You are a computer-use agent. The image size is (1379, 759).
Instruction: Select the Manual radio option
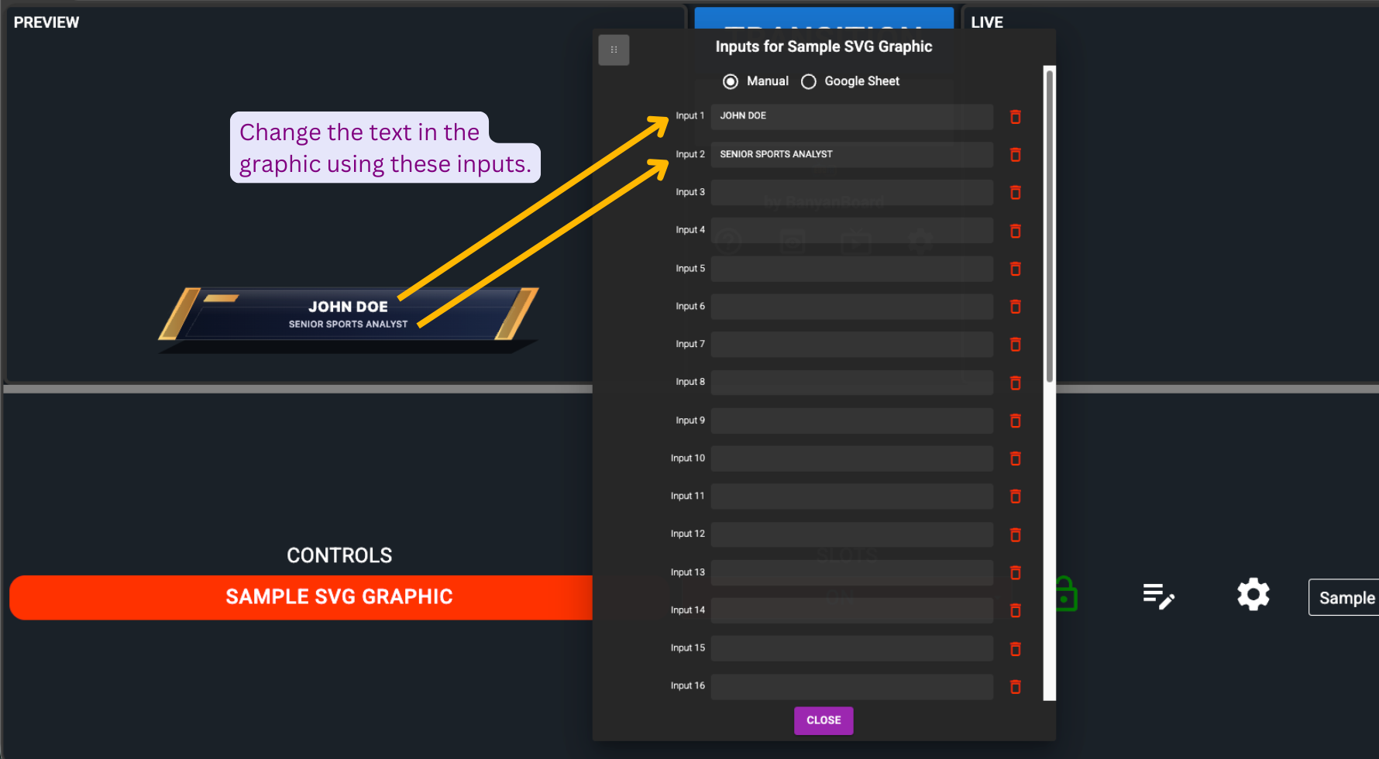[731, 81]
